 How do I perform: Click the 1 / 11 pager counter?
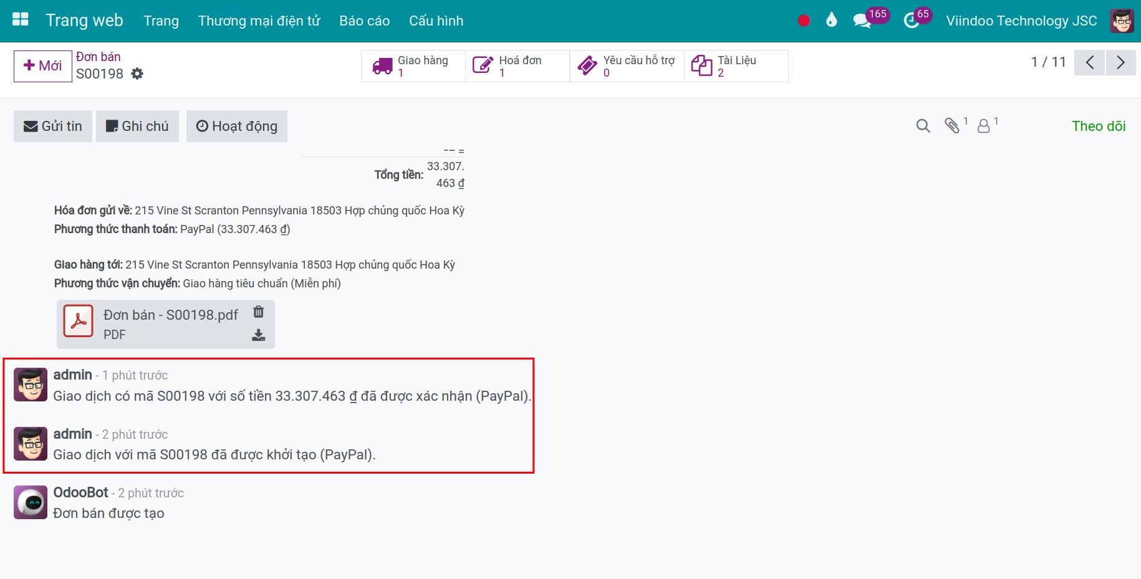[x=1048, y=62]
